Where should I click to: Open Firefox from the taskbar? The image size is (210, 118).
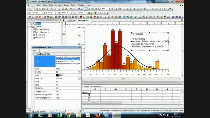[x=97, y=115]
